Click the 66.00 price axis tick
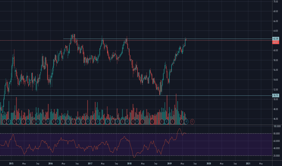282x166 pixels. coord(276,21)
